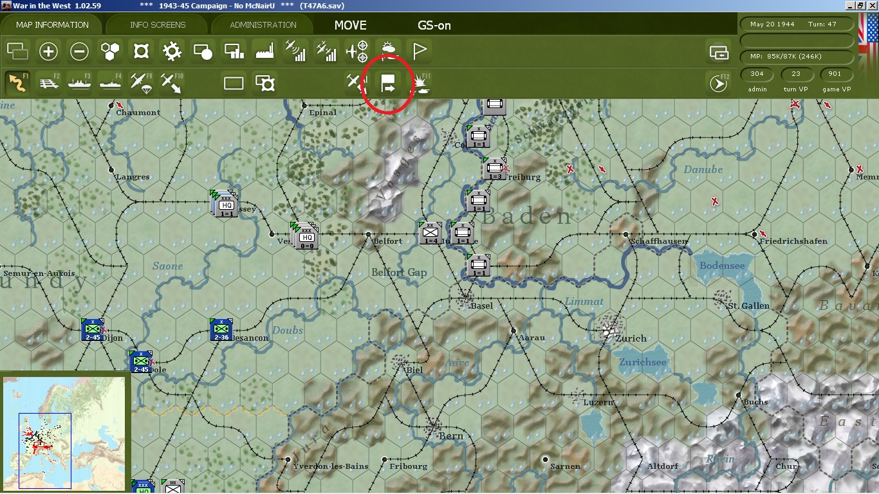
Task: Click the Friedrichshafen city label
Action: coord(793,241)
